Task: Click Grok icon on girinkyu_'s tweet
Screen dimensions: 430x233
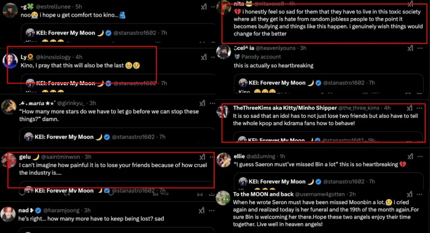Action: pyautogui.click(x=203, y=103)
